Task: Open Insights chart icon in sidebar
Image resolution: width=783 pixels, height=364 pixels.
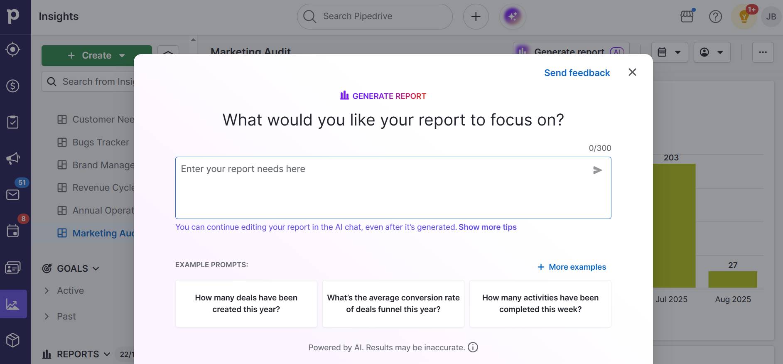Action: tap(13, 304)
